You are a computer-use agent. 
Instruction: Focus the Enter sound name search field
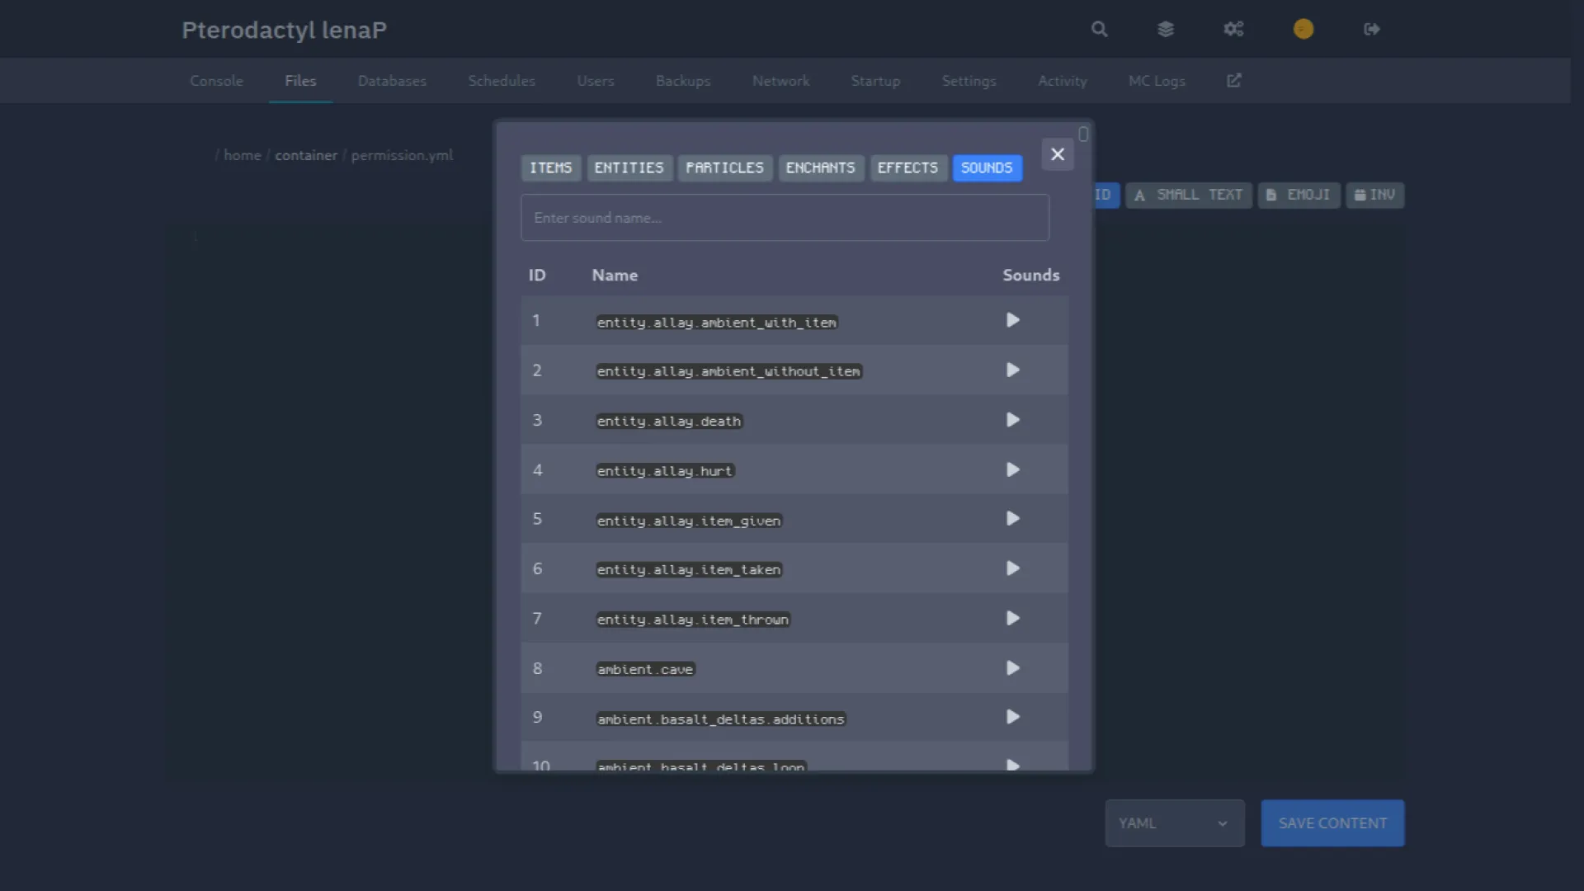tap(785, 218)
